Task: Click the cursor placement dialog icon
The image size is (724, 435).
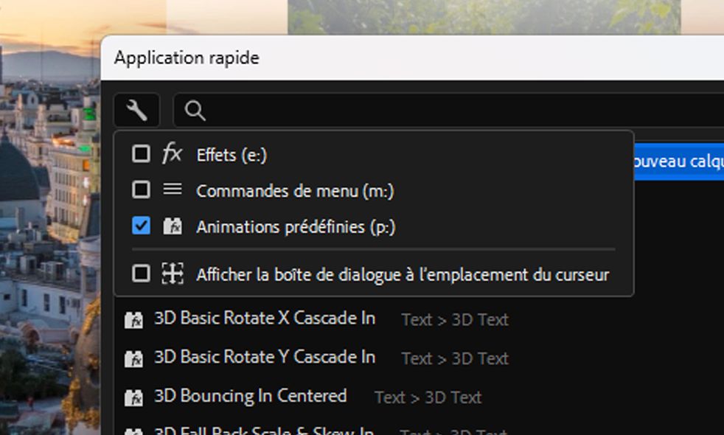Action: (172, 274)
